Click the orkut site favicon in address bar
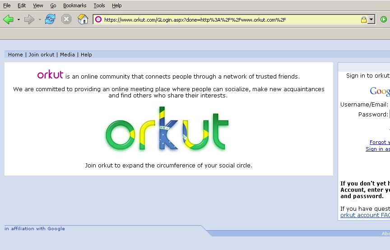 98,19
